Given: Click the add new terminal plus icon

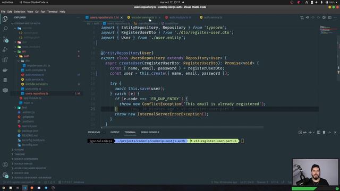Looking at the screenshot, I should tap(310, 132).
